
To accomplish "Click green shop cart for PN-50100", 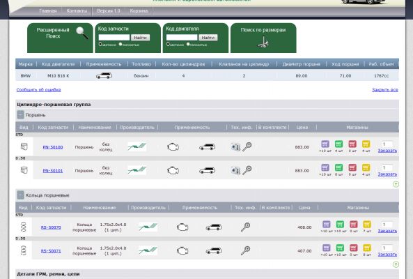I will 338,144.
